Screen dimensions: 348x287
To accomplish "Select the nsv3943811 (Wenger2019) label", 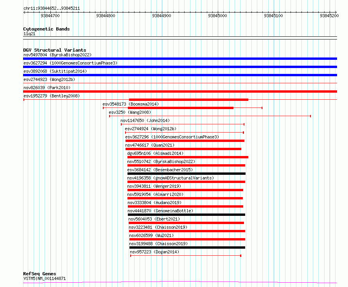I will point(154,186).
